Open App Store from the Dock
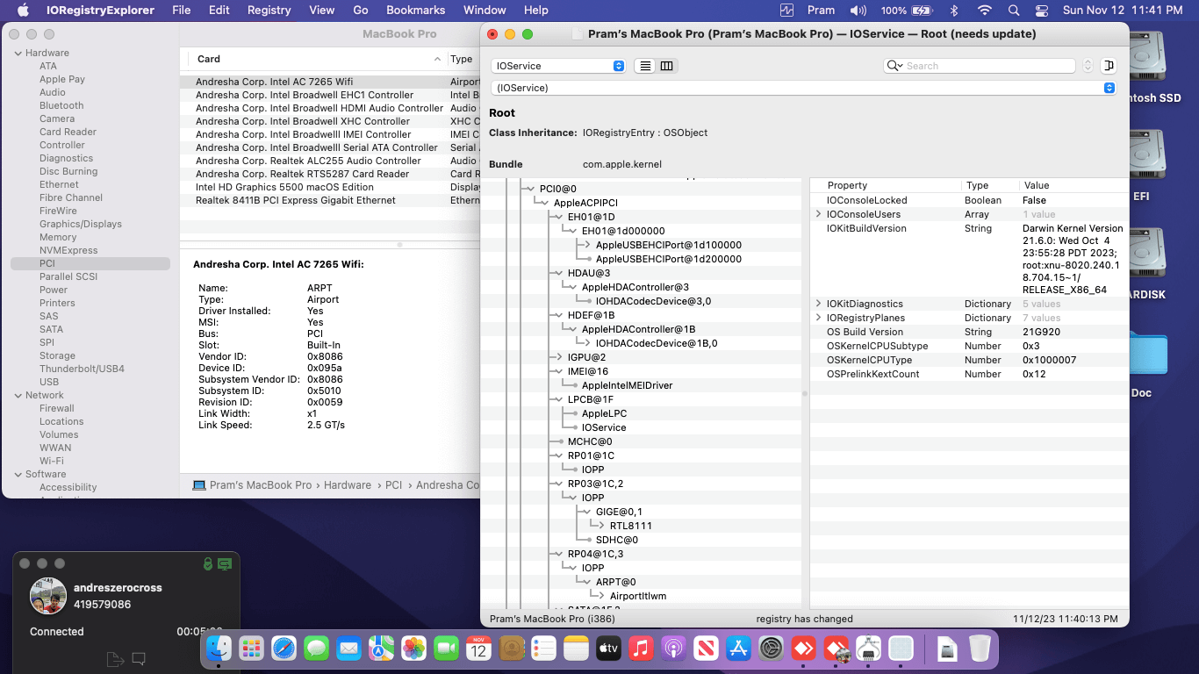1199x674 pixels. [738, 649]
